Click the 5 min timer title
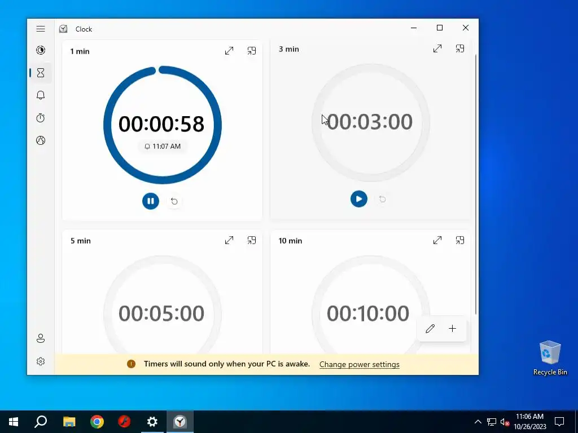578x433 pixels. (80, 241)
